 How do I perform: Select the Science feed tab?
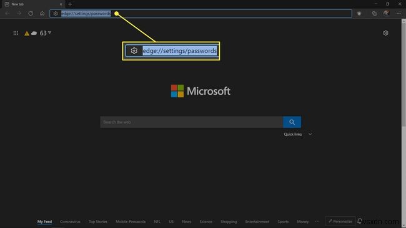click(206, 222)
